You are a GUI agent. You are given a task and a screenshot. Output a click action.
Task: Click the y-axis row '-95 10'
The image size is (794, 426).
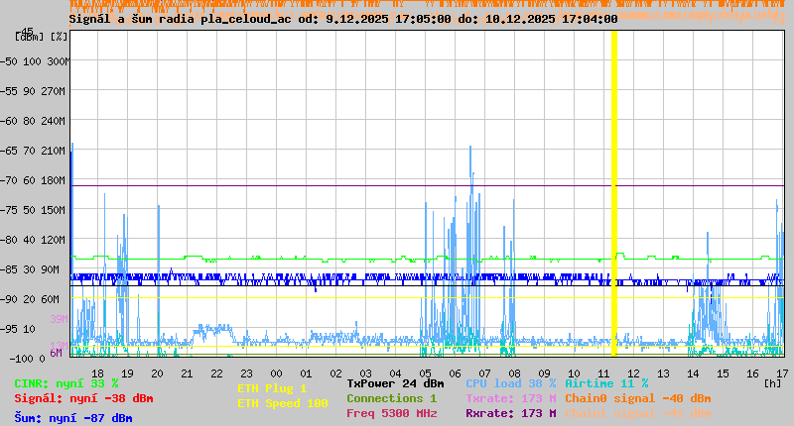[18, 329]
